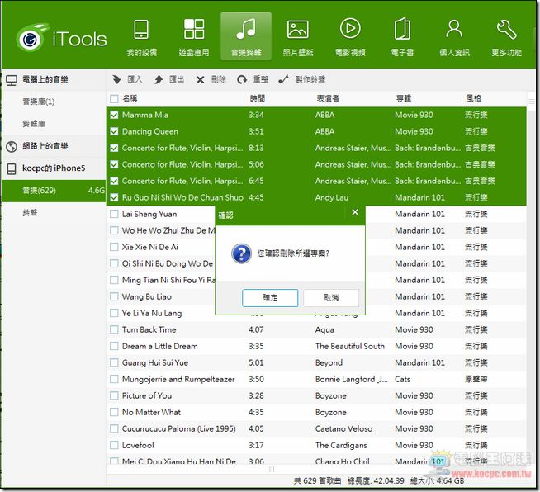The width and height of the screenshot is (540, 492).
Task: Open the More Functions wrench icon
Action: tap(507, 29)
